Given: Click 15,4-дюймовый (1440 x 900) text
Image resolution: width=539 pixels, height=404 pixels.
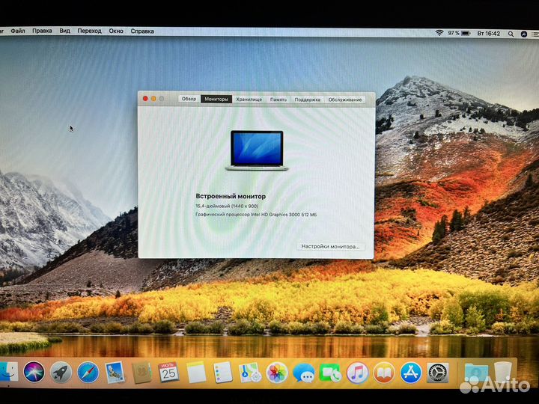Looking at the screenshot, I should tap(227, 206).
